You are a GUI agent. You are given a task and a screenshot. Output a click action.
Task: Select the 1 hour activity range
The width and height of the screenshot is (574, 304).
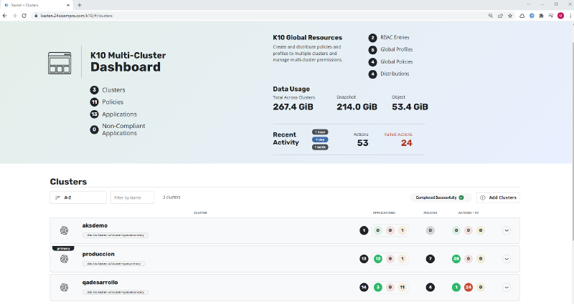[x=320, y=132]
